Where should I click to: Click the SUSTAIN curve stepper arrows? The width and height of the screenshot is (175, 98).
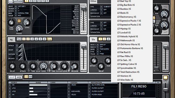(17, 54)
